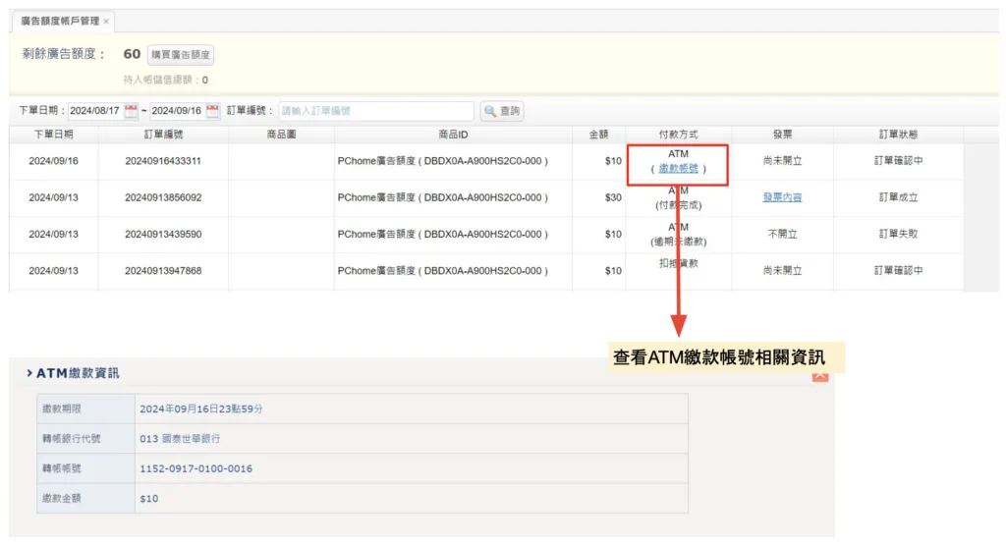The width and height of the screenshot is (1006, 545).
Task: Click the magnifier icon on the 查詢 button
Action: [x=490, y=111]
